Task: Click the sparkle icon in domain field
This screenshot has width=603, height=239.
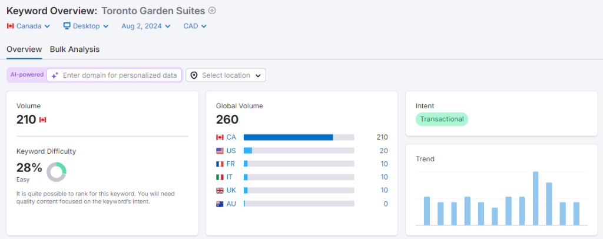Action: 55,75
